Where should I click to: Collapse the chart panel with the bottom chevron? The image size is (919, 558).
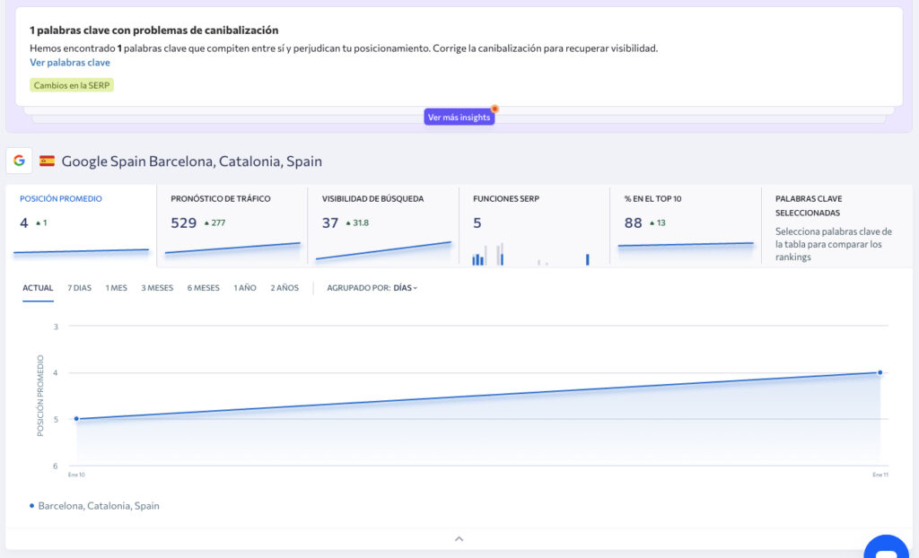click(459, 538)
